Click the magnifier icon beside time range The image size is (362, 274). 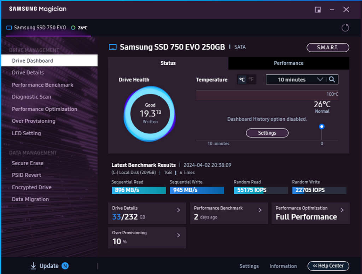coord(332,80)
